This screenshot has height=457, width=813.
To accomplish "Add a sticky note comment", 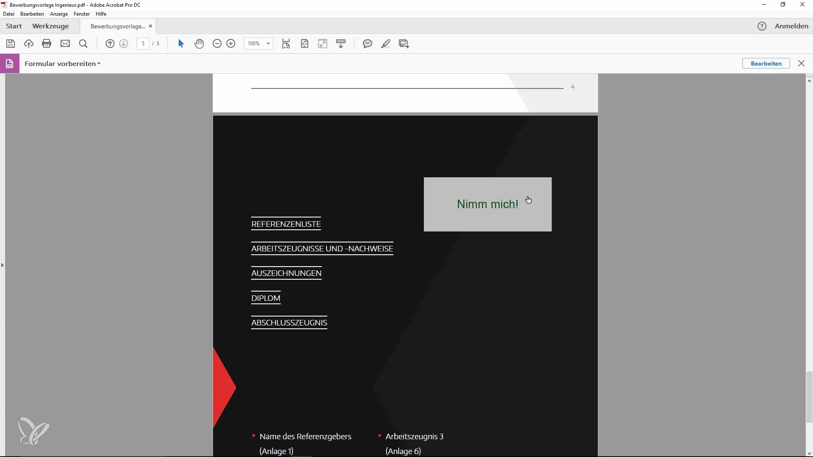I will (x=368, y=44).
